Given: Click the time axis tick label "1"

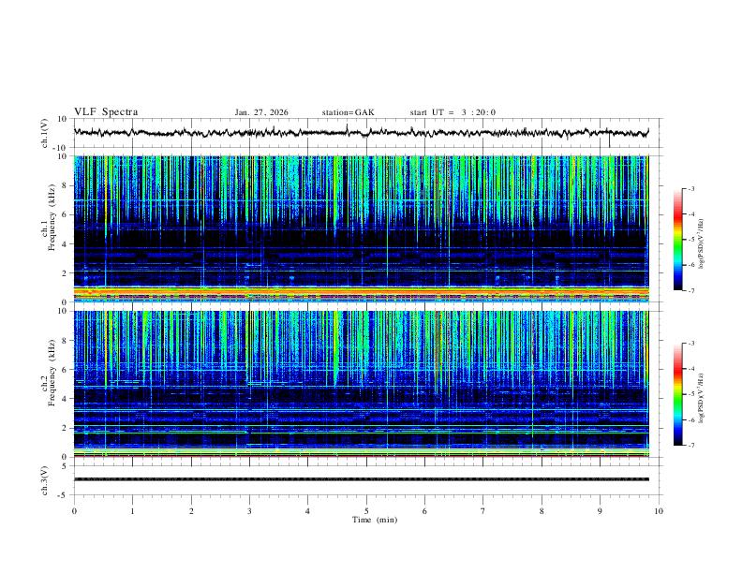Looking at the screenshot, I should pyautogui.click(x=132, y=511).
